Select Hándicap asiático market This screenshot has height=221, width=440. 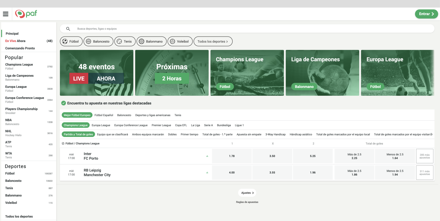[x=301, y=134]
